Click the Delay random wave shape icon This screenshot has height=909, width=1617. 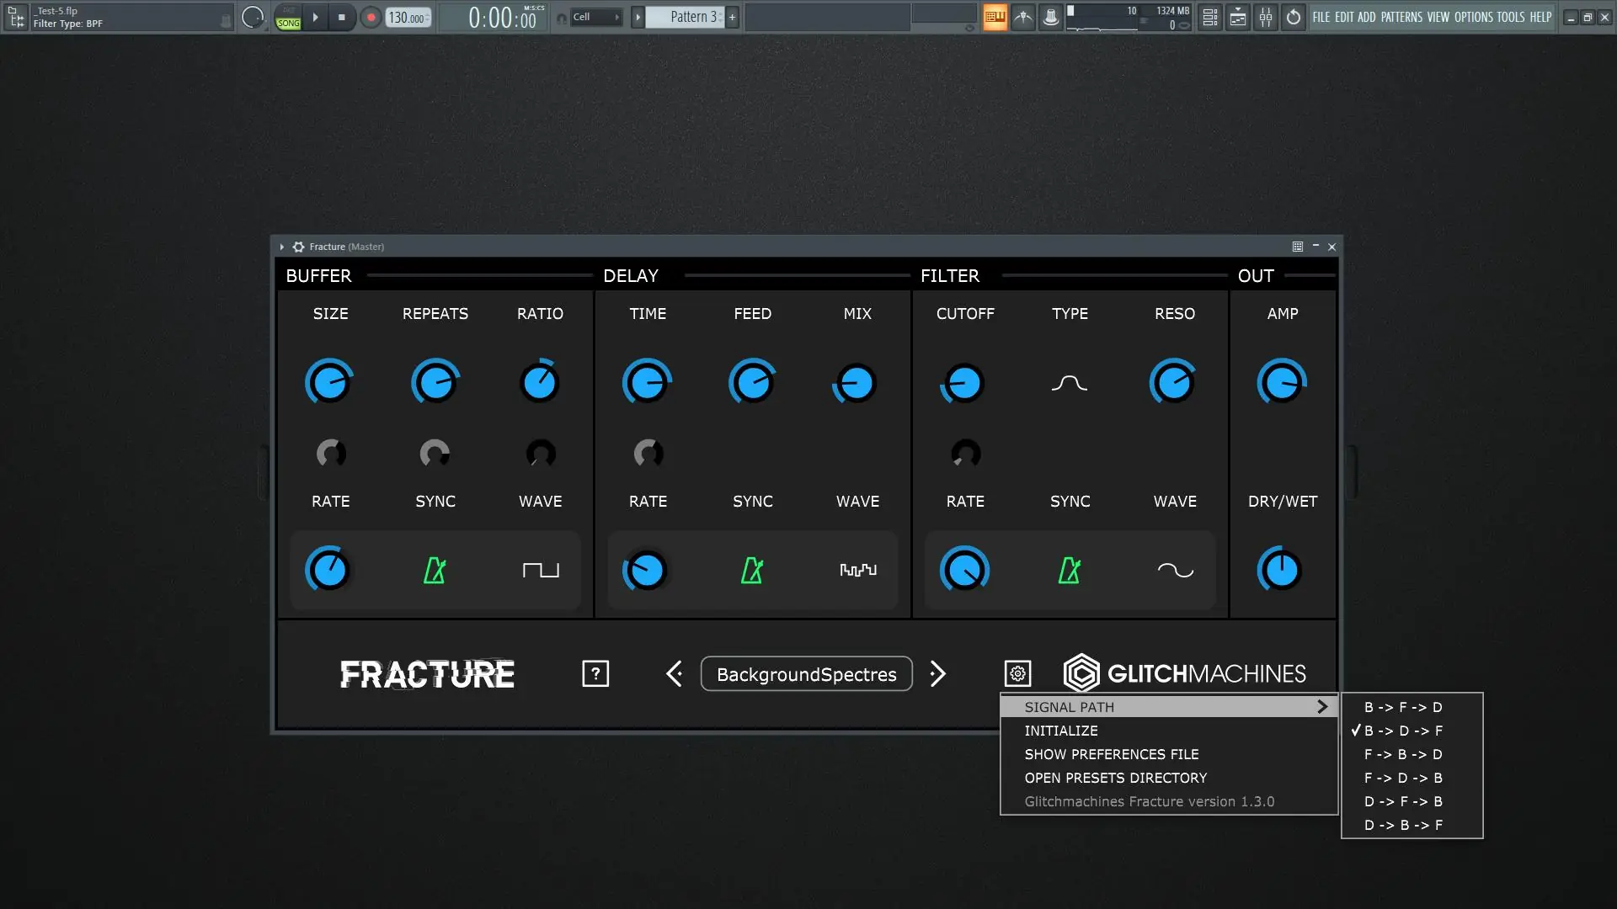click(x=857, y=571)
